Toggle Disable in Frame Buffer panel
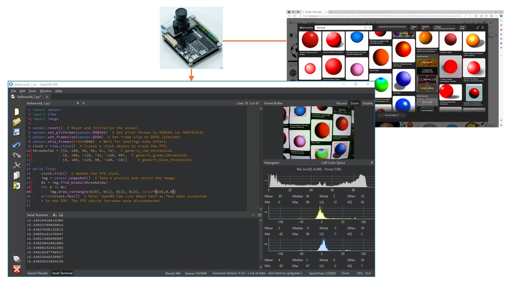 click(x=367, y=103)
